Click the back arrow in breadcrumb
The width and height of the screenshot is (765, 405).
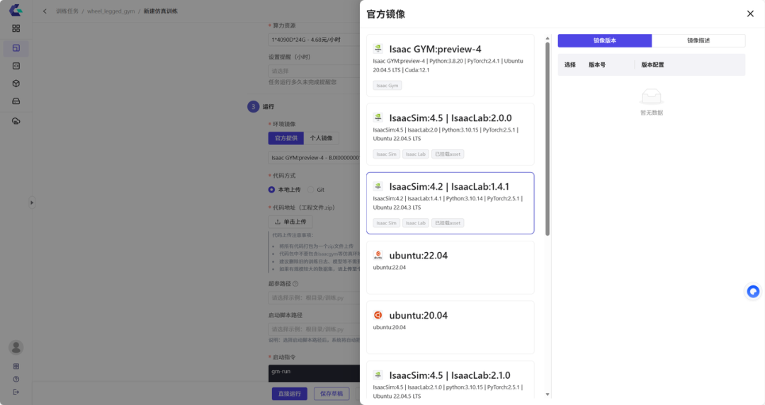click(x=45, y=11)
